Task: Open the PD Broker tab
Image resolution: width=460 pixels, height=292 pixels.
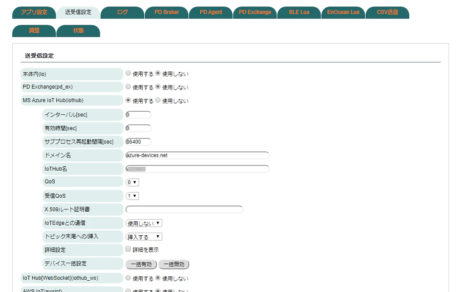Action: click(167, 13)
